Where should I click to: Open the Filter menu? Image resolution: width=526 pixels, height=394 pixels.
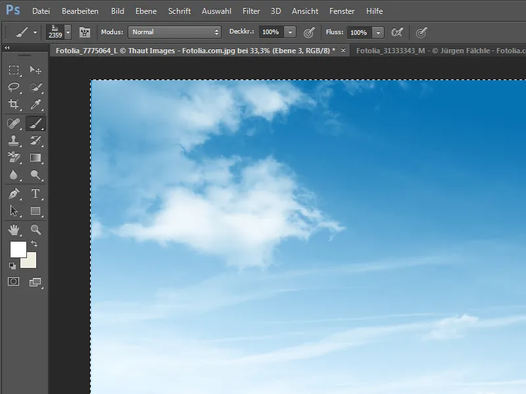(251, 11)
